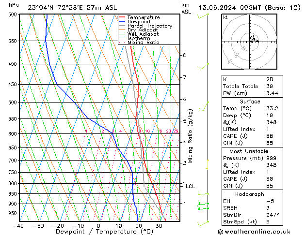Click the 300 hPa pressure label
This screenshot has width=305, height=235.
point(14,15)
